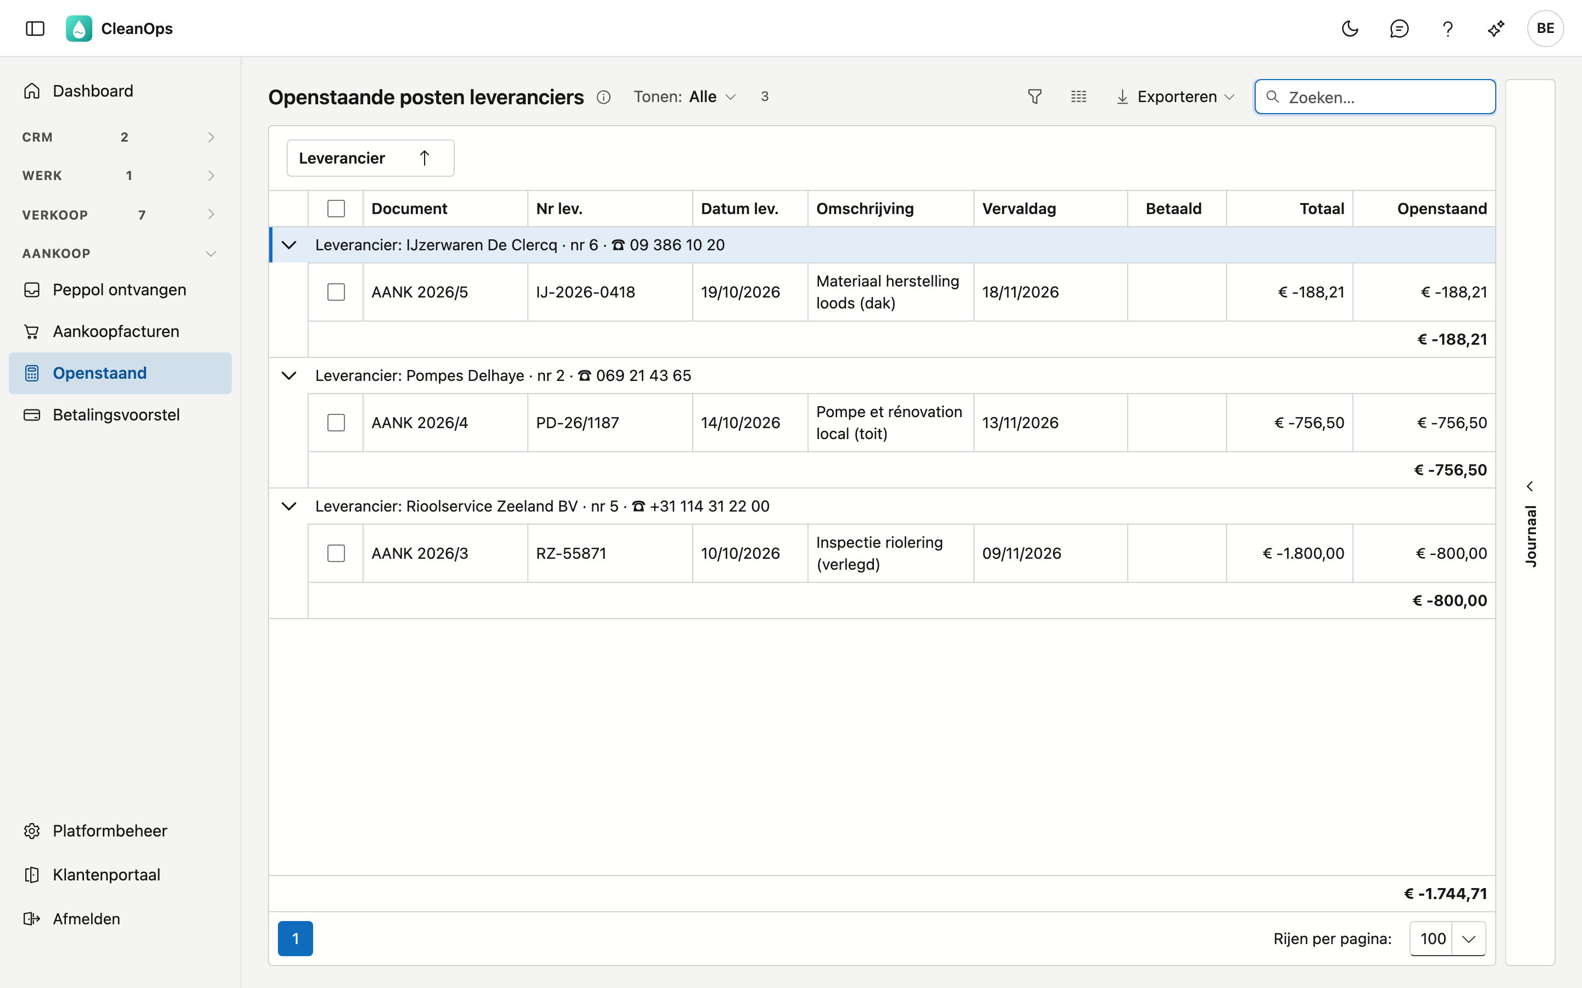Go to Aankoopfacturen
Image resolution: width=1582 pixels, height=988 pixels.
tap(120, 332)
